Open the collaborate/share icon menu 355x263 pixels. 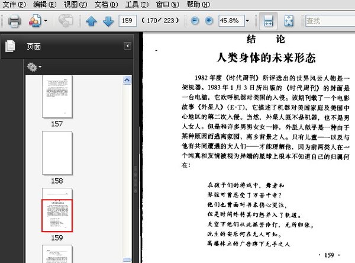38,21
